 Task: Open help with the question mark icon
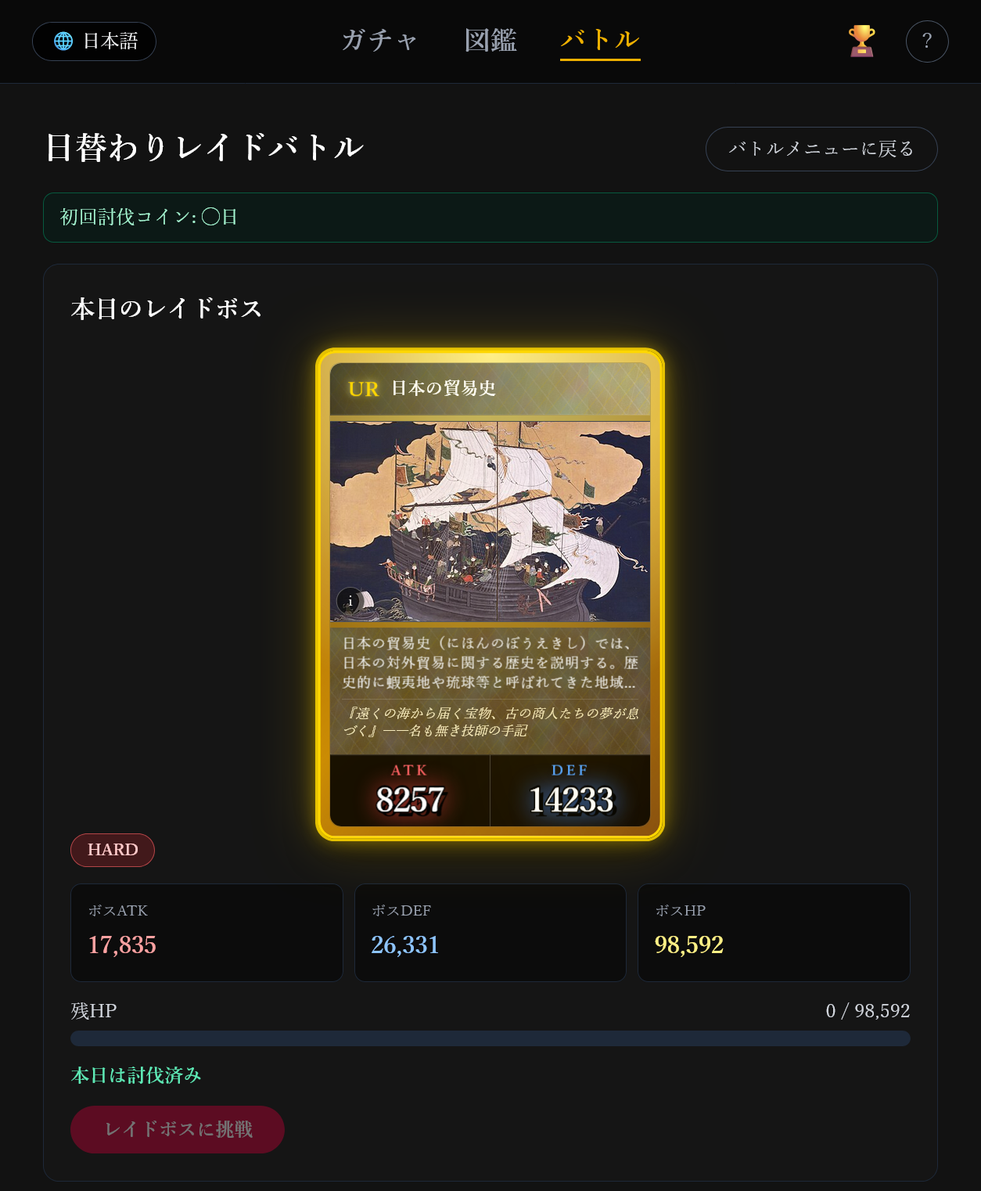pyautogui.click(x=927, y=41)
